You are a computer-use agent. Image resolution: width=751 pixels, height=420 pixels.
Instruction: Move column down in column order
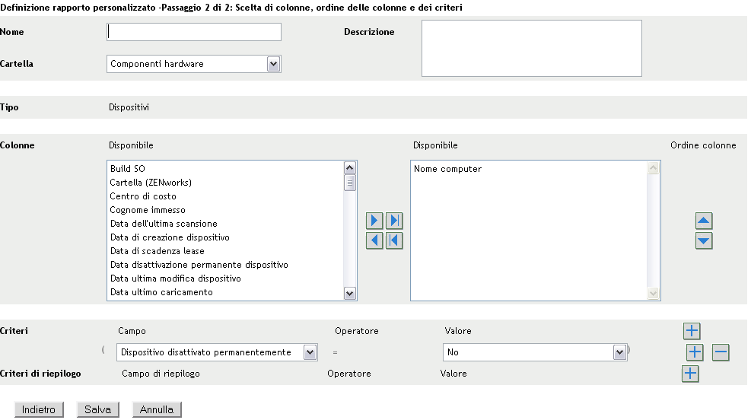pyautogui.click(x=705, y=240)
